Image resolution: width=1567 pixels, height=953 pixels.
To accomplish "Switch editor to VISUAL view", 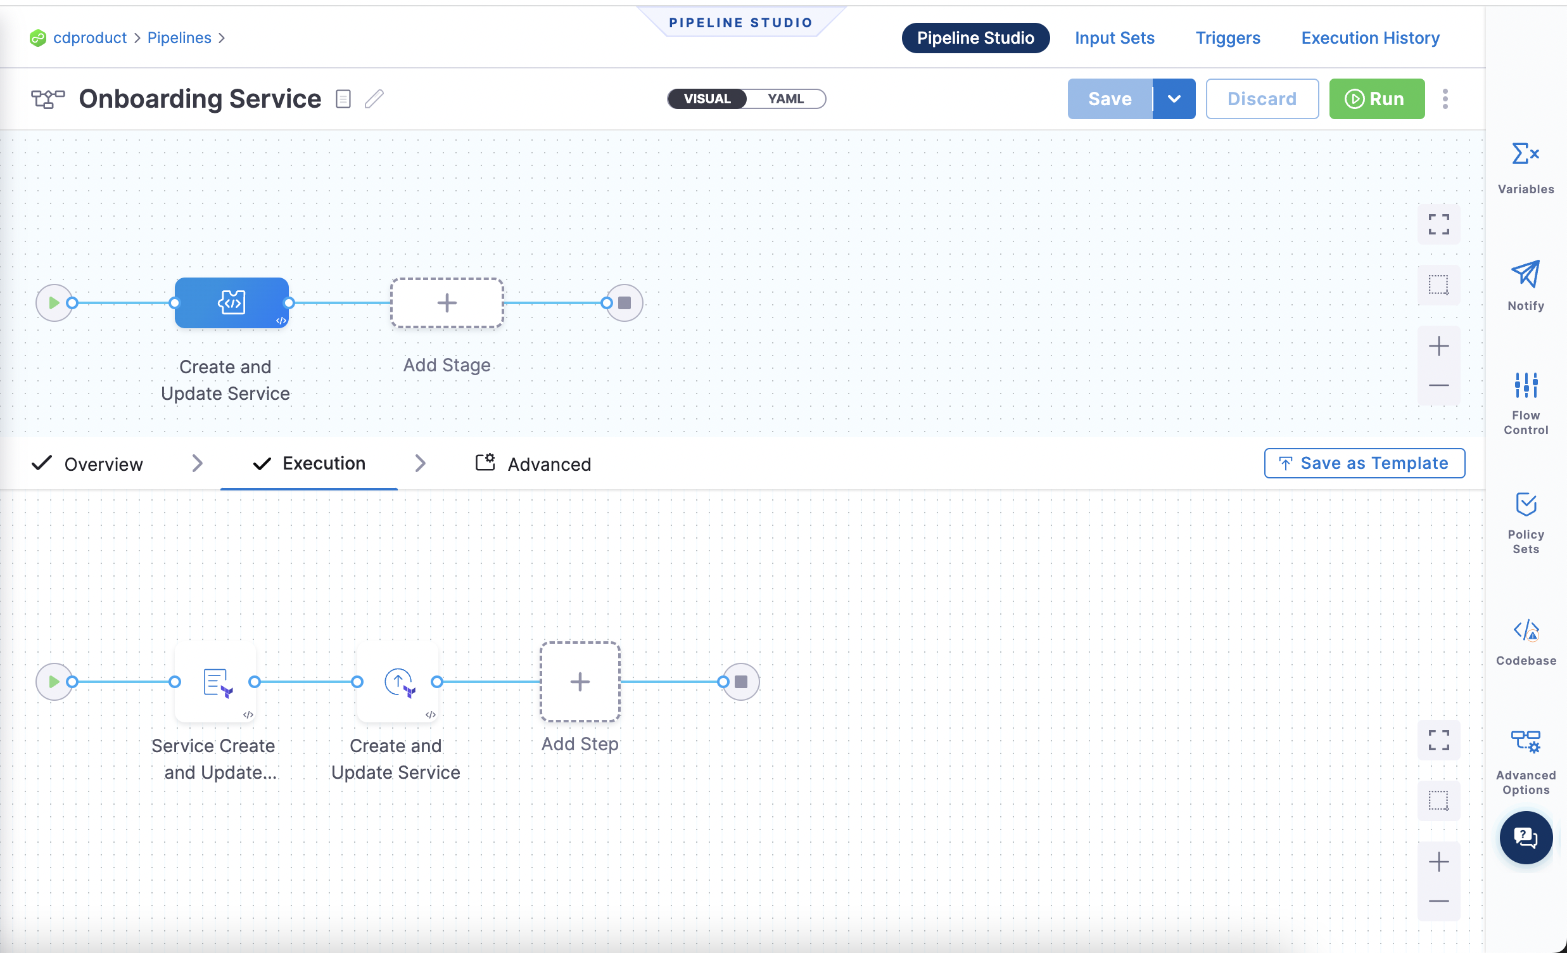I will [707, 99].
